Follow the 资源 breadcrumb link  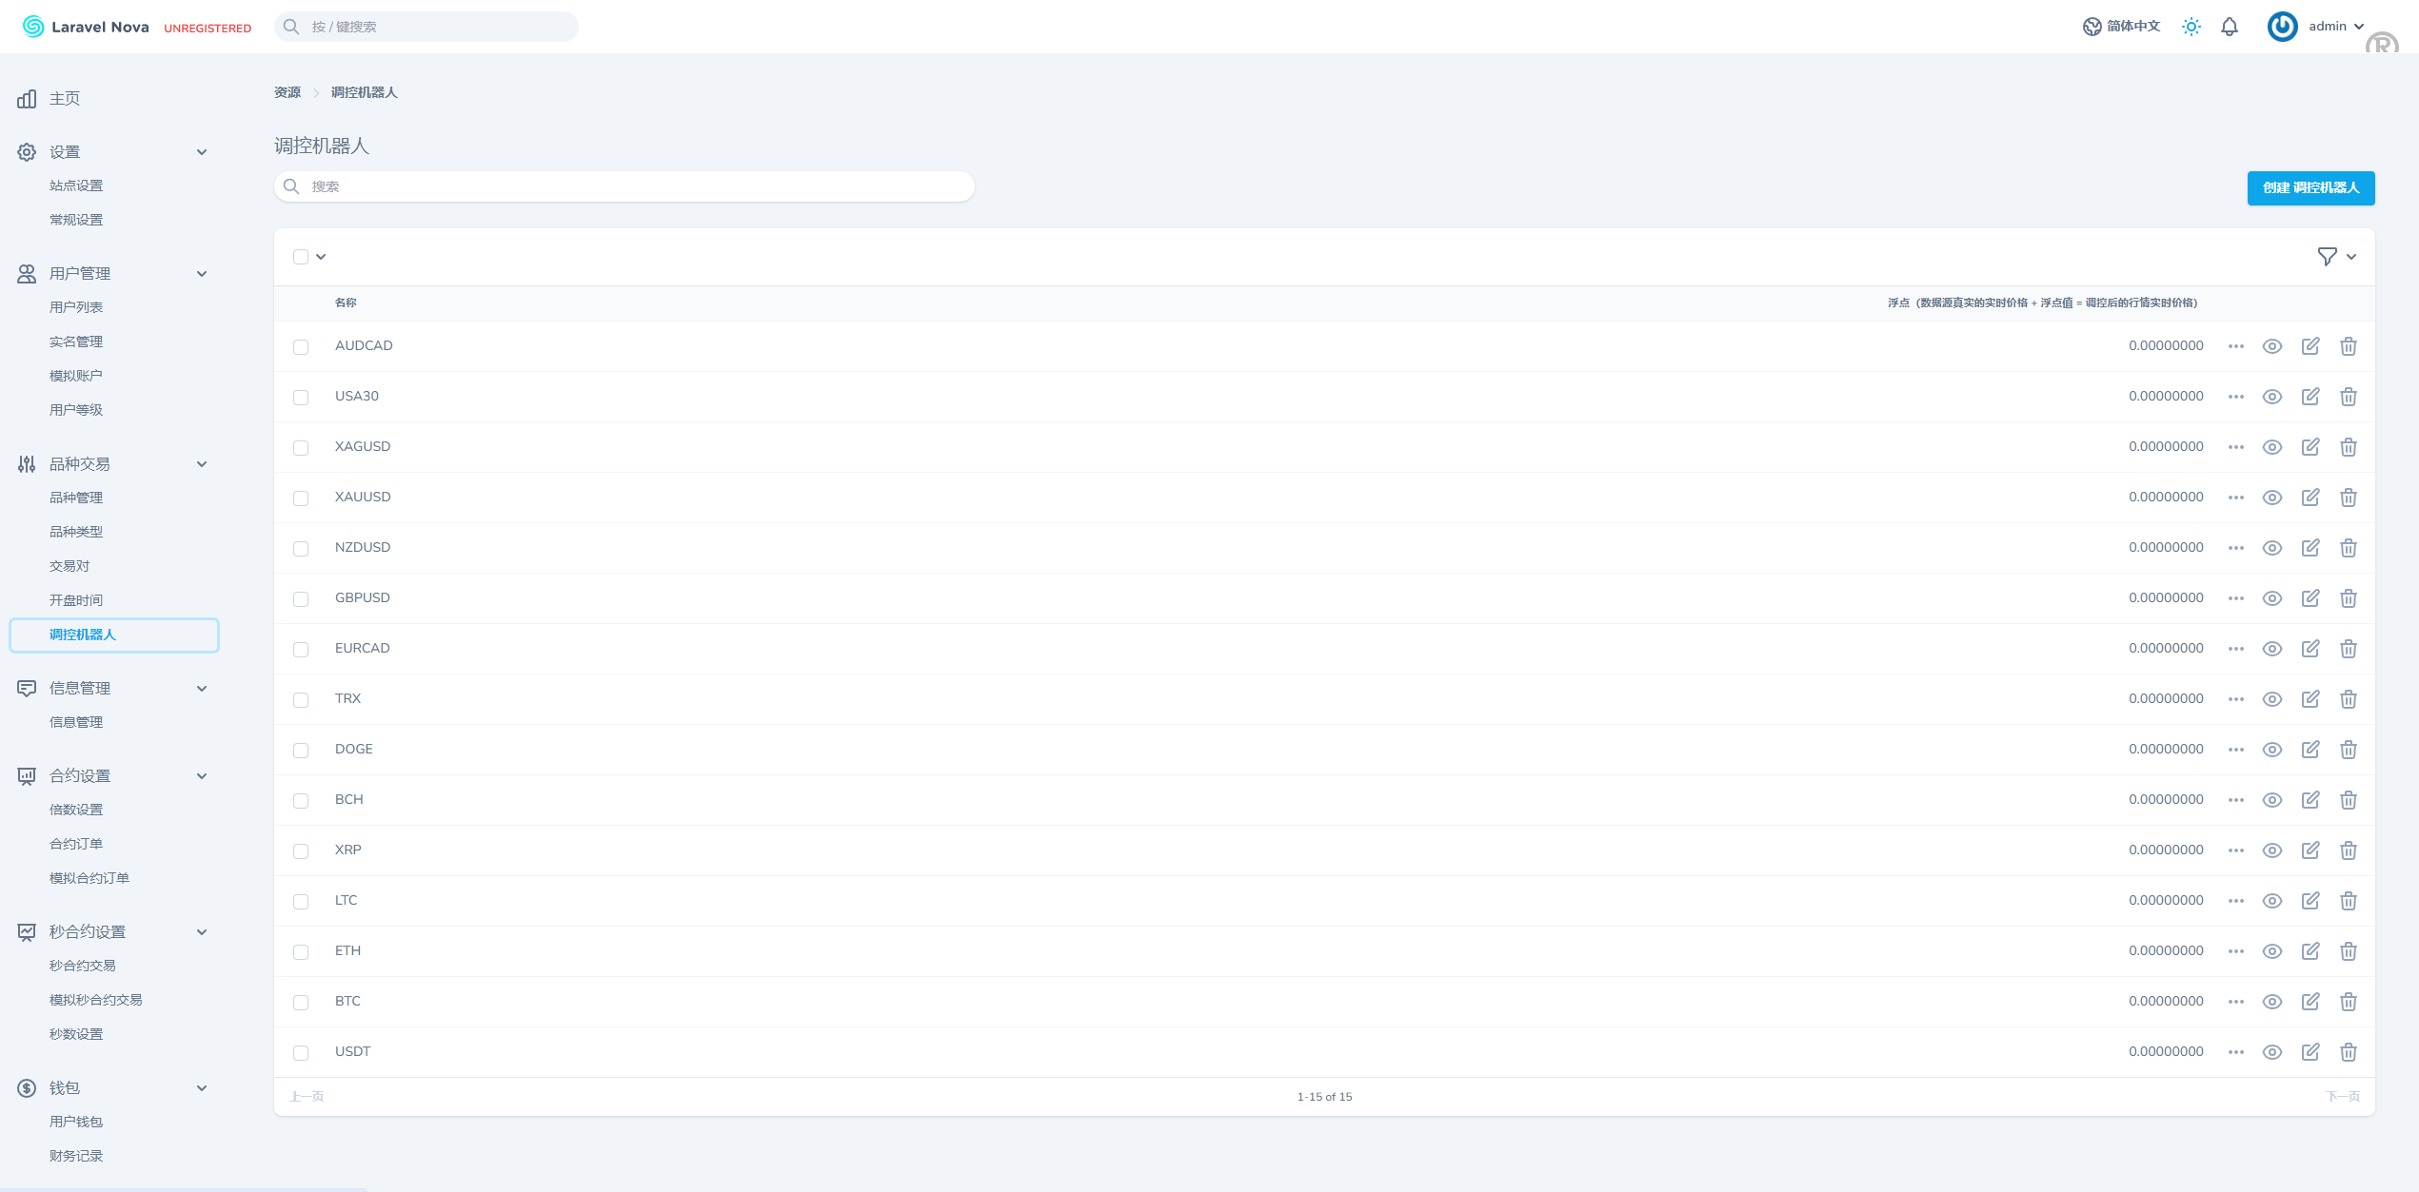(x=288, y=92)
